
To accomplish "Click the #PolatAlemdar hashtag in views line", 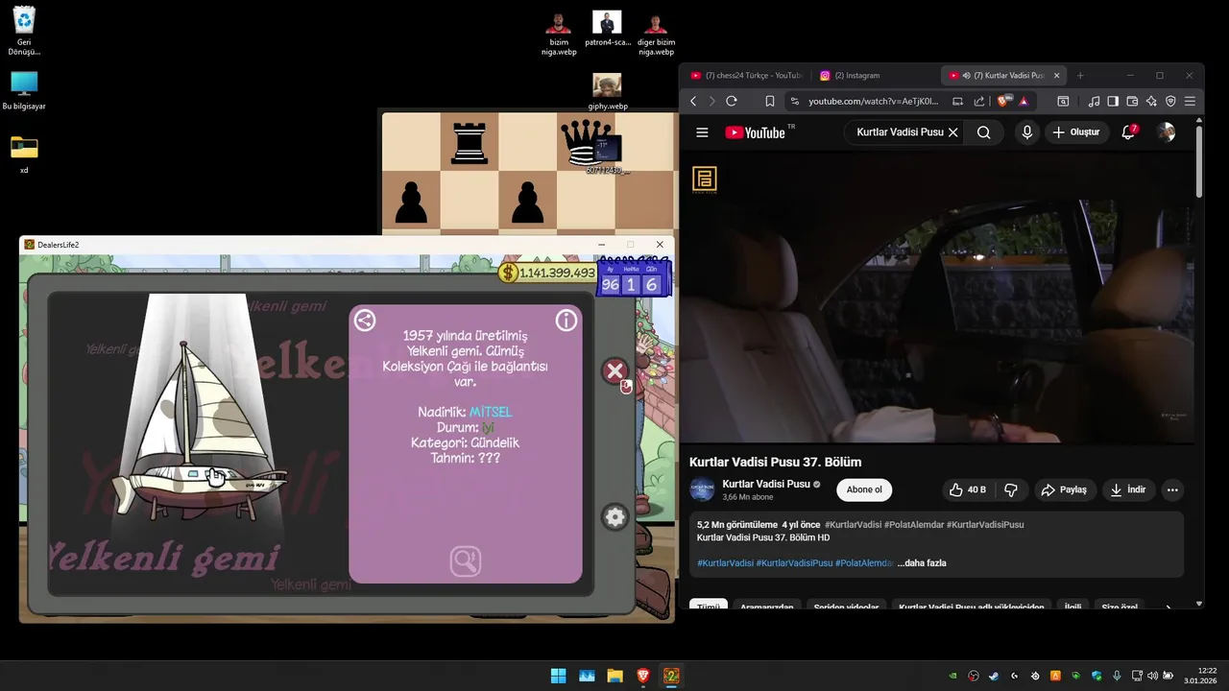I will 915,525.
